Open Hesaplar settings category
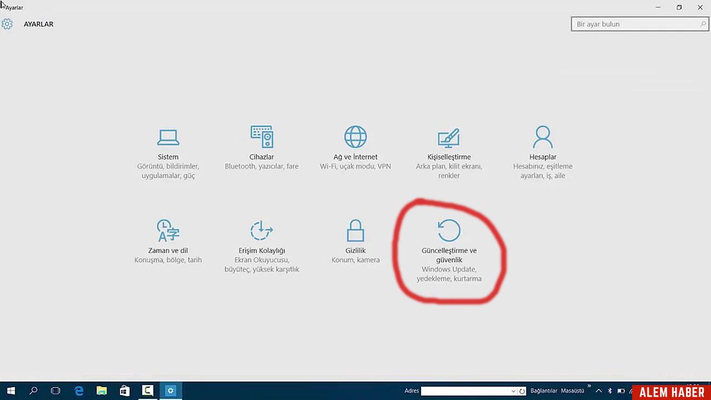Viewport: 711px width, 400px height. [543, 150]
